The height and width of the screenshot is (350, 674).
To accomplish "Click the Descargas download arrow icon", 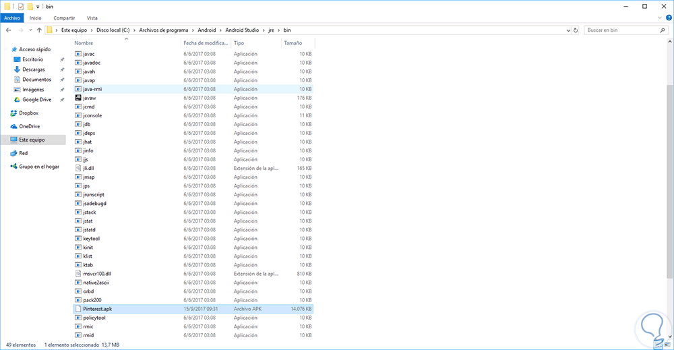I will pyautogui.click(x=18, y=69).
